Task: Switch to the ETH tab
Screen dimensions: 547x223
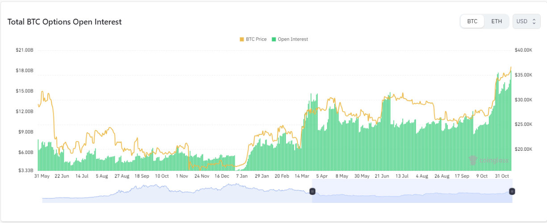Action: 497,21
